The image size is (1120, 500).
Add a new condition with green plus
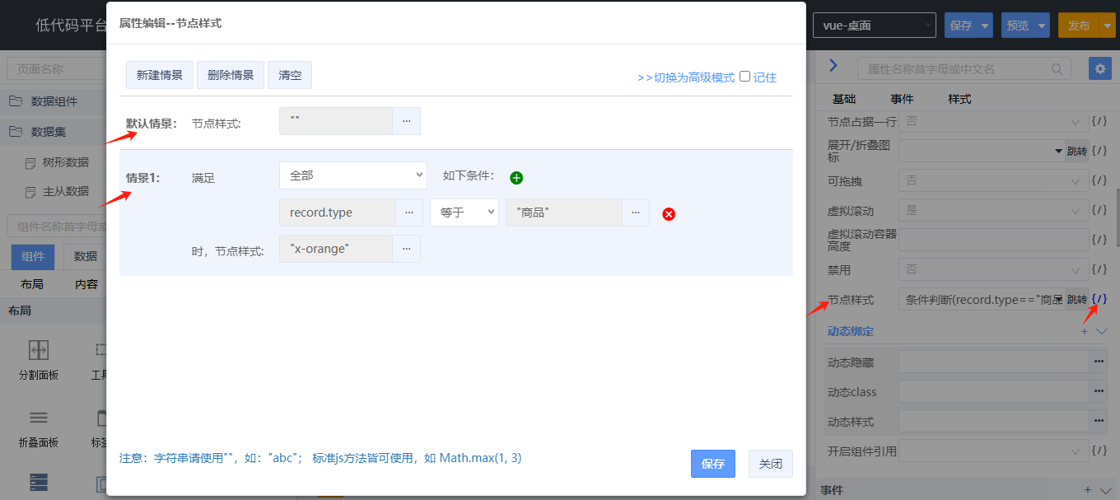516,177
